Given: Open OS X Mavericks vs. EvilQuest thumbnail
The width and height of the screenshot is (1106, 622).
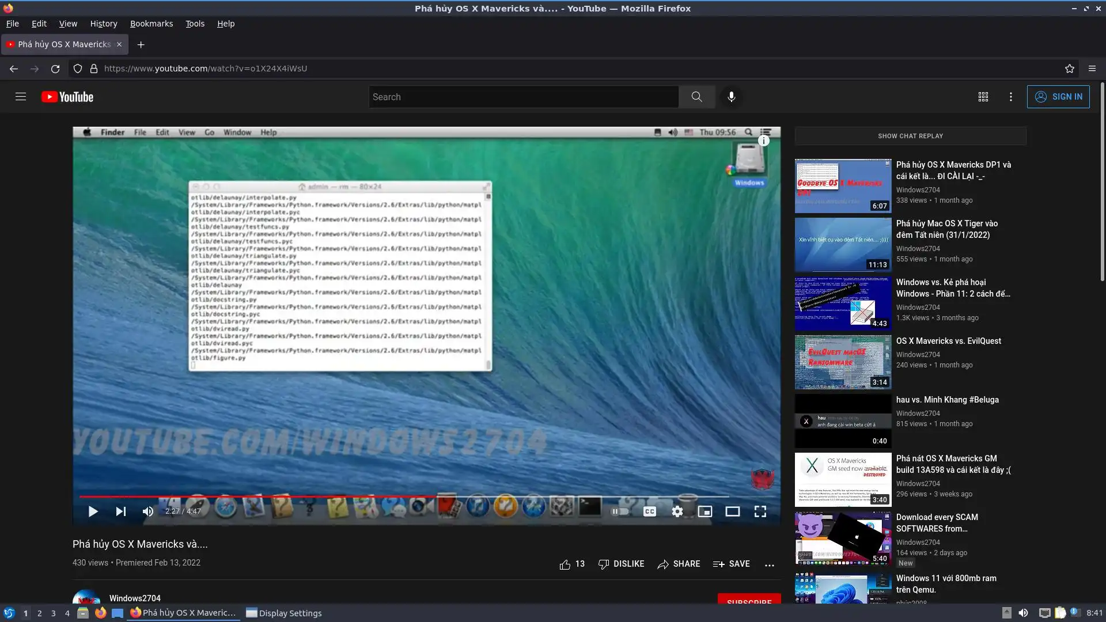Looking at the screenshot, I should click(843, 362).
